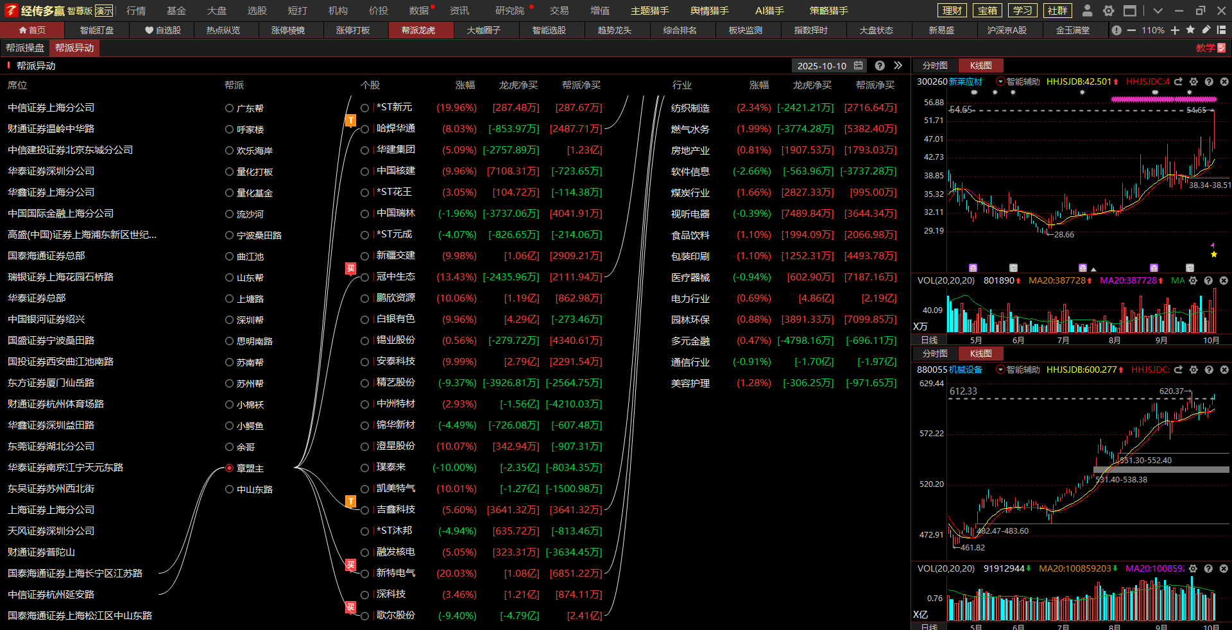Open the title bar down-chevron menu
The width and height of the screenshot is (1232, 630).
[x=1158, y=11]
